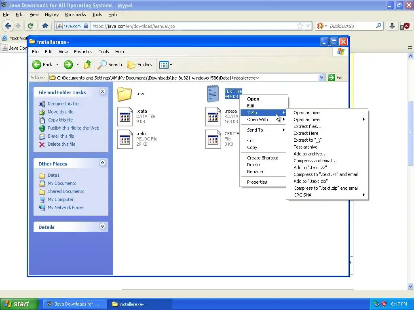Click Publish this file to the Web
Screen dimensions: 414x310
tap(74, 128)
